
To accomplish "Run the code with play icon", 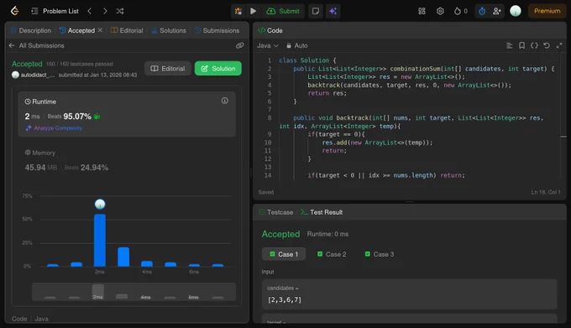I will [x=253, y=11].
